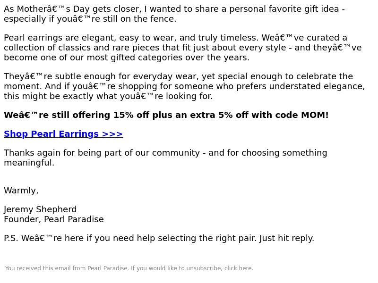The width and height of the screenshot is (378, 283).
Task: Click the 'Thanks again for being part' paragraph
Action: (x=165, y=158)
